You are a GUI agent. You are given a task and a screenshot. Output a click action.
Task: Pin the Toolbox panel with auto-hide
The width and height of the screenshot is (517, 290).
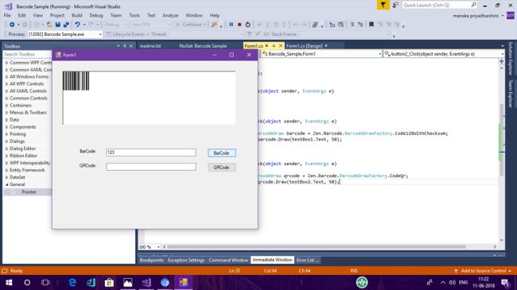[x=125, y=46]
